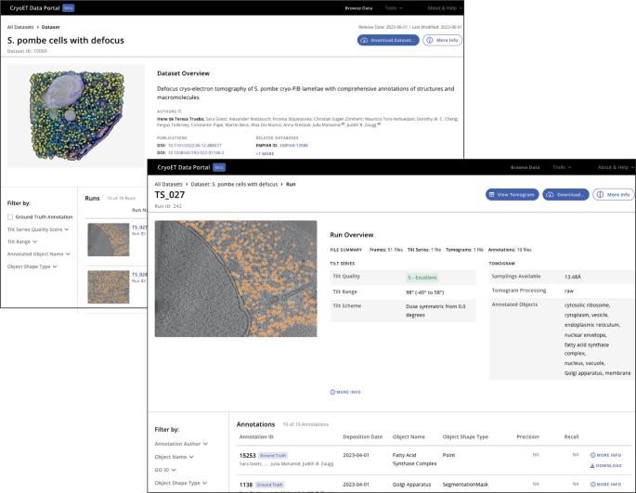Click Download Dataset button
Viewport: 636px width, 493px height.
[x=388, y=40]
